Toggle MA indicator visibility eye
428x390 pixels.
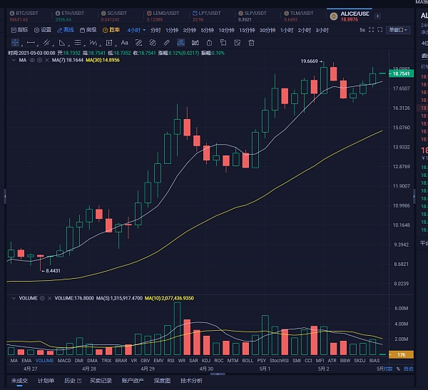(x=32, y=60)
